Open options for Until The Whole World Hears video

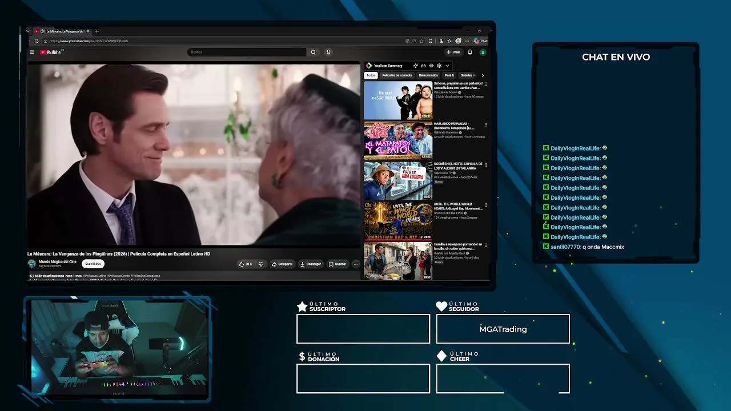pyautogui.click(x=486, y=204)
